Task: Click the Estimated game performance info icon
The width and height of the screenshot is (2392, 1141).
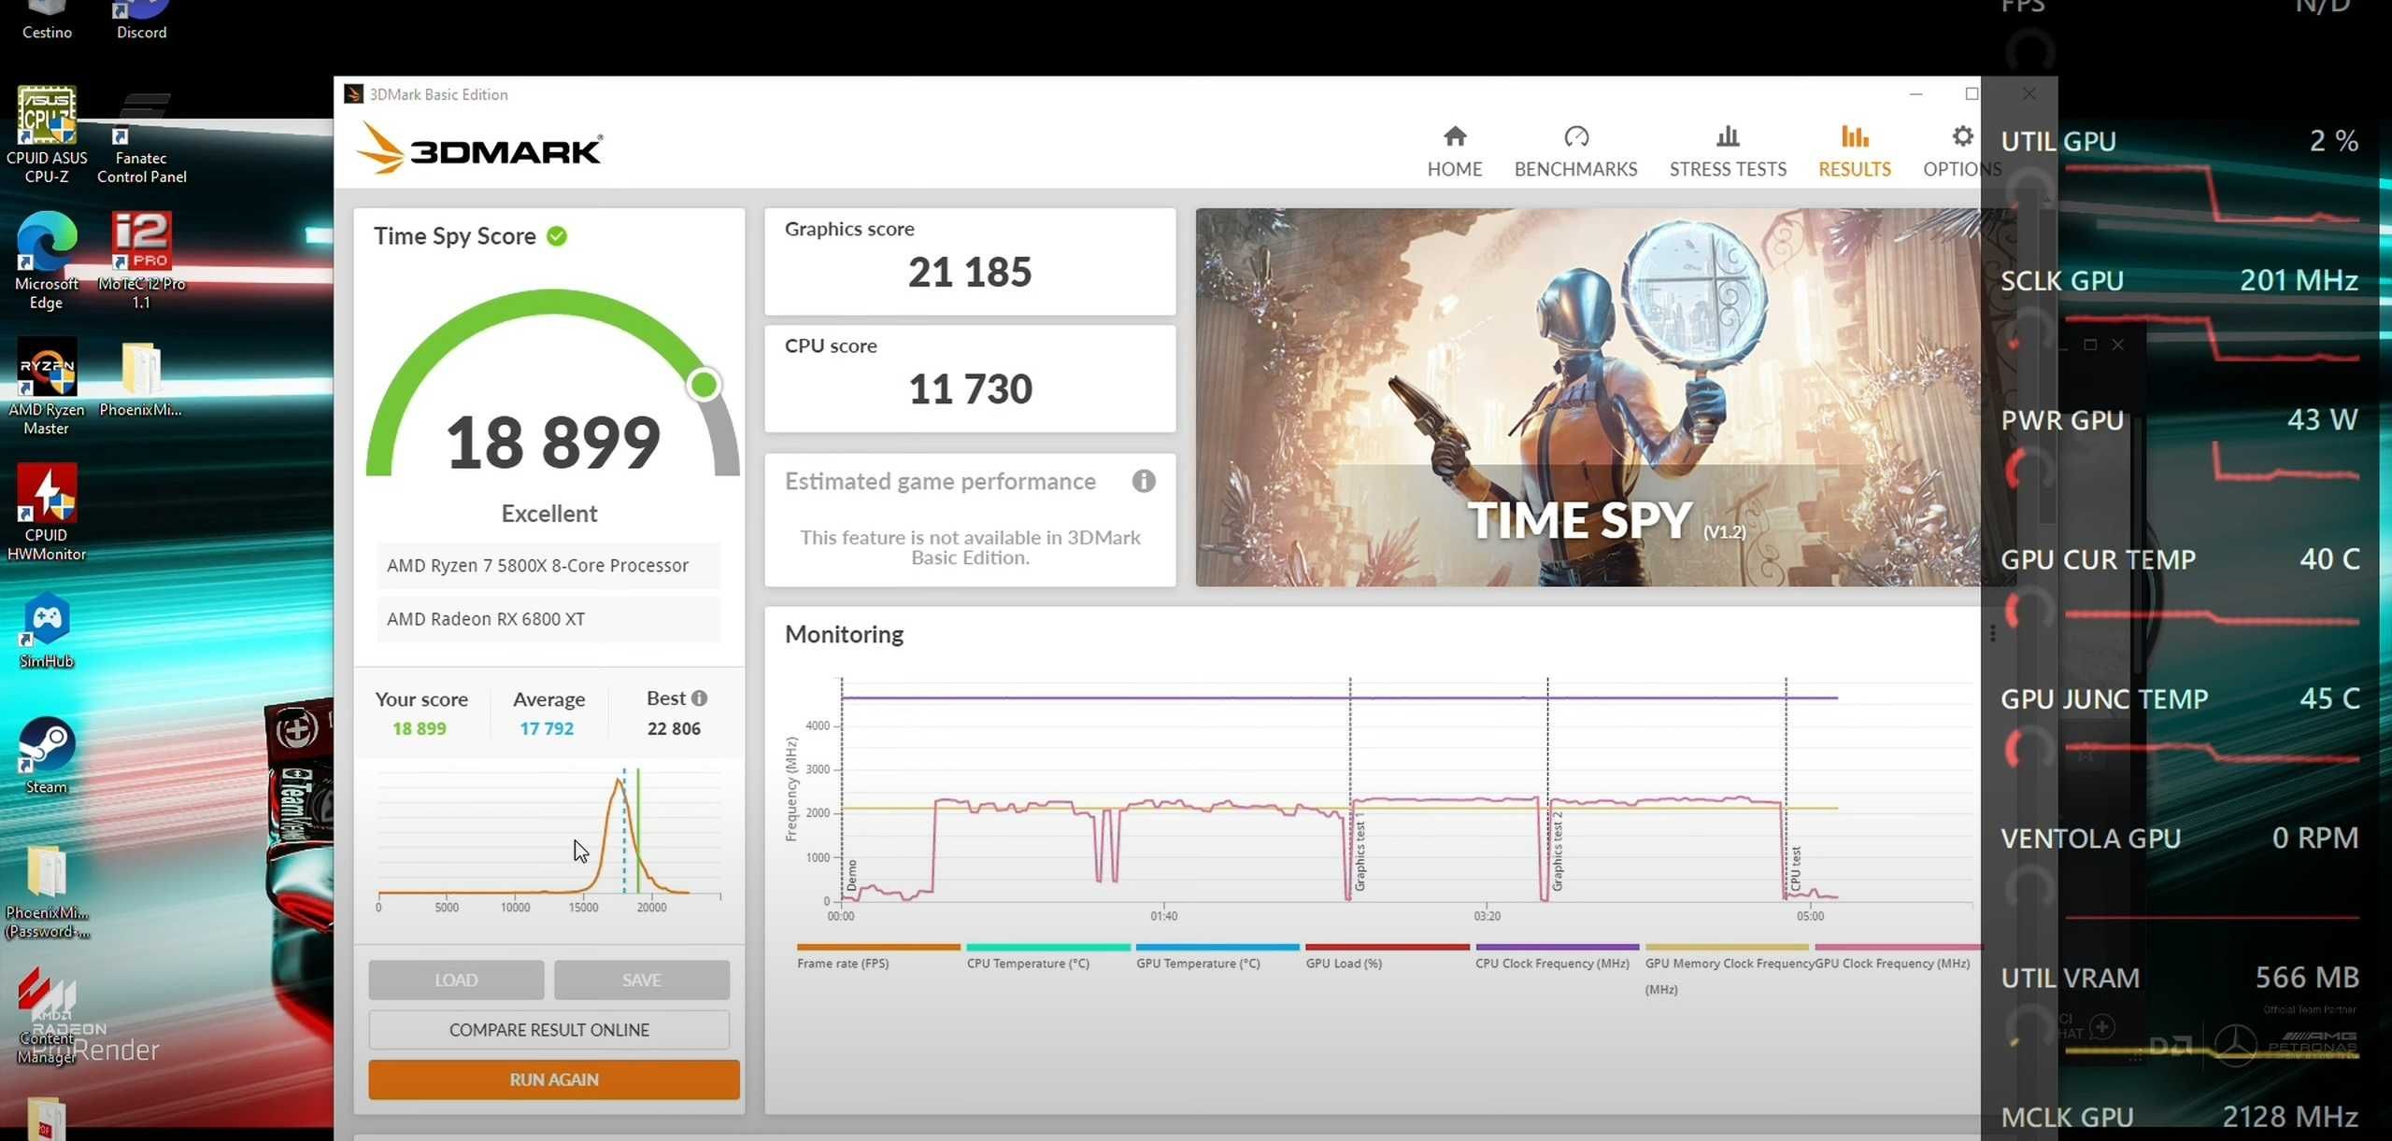Action: (x=1144, y=481)
